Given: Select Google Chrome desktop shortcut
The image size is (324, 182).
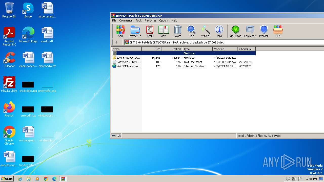Looking at the screenshot, I should click(x=9, y=135).
